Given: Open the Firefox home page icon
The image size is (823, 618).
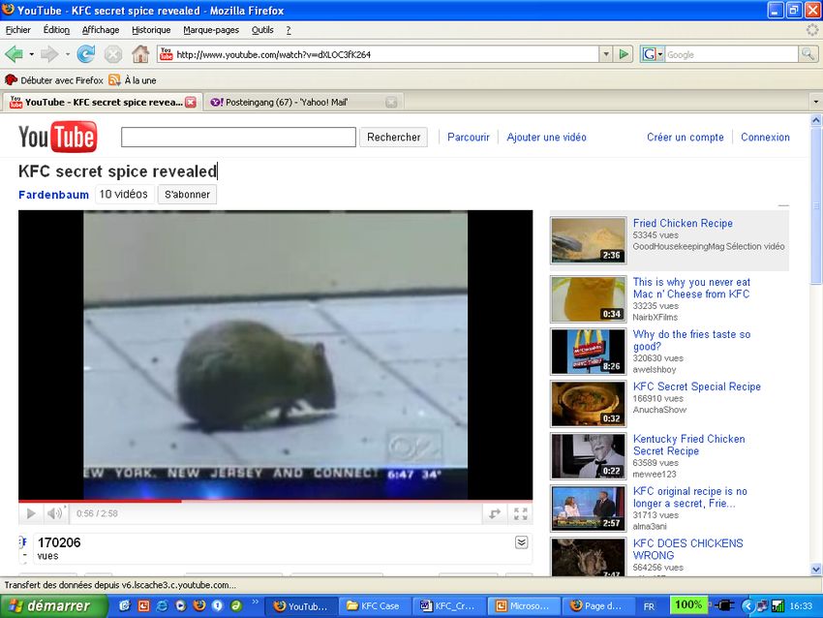Looking at the screenshot, I should pos(140,54).
